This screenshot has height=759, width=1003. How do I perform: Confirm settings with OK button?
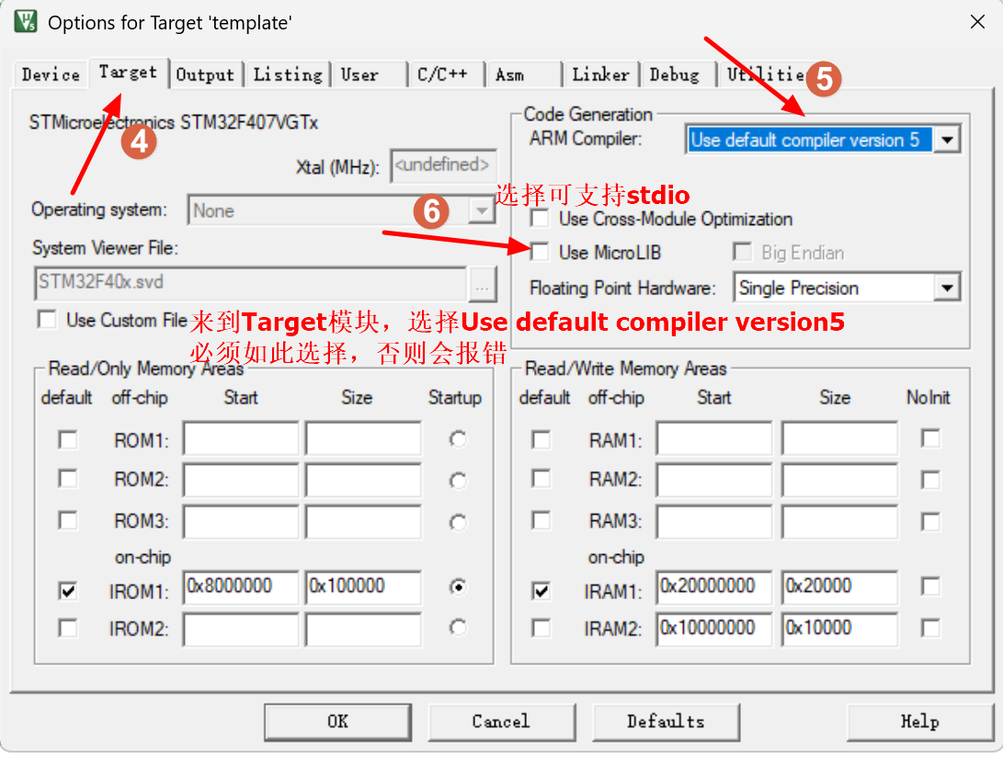coord(337,722)
